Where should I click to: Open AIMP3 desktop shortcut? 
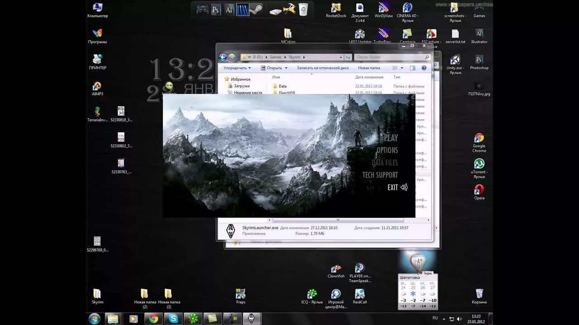pos(97,88)
